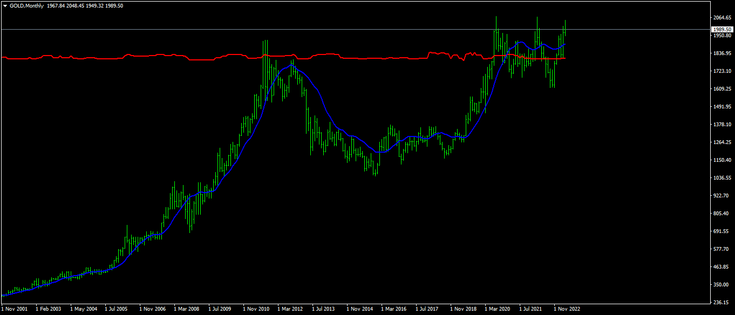The image size is (735, 315).
Task: Click the 1 Nov 2022 date label
Action: click(567, 310)
